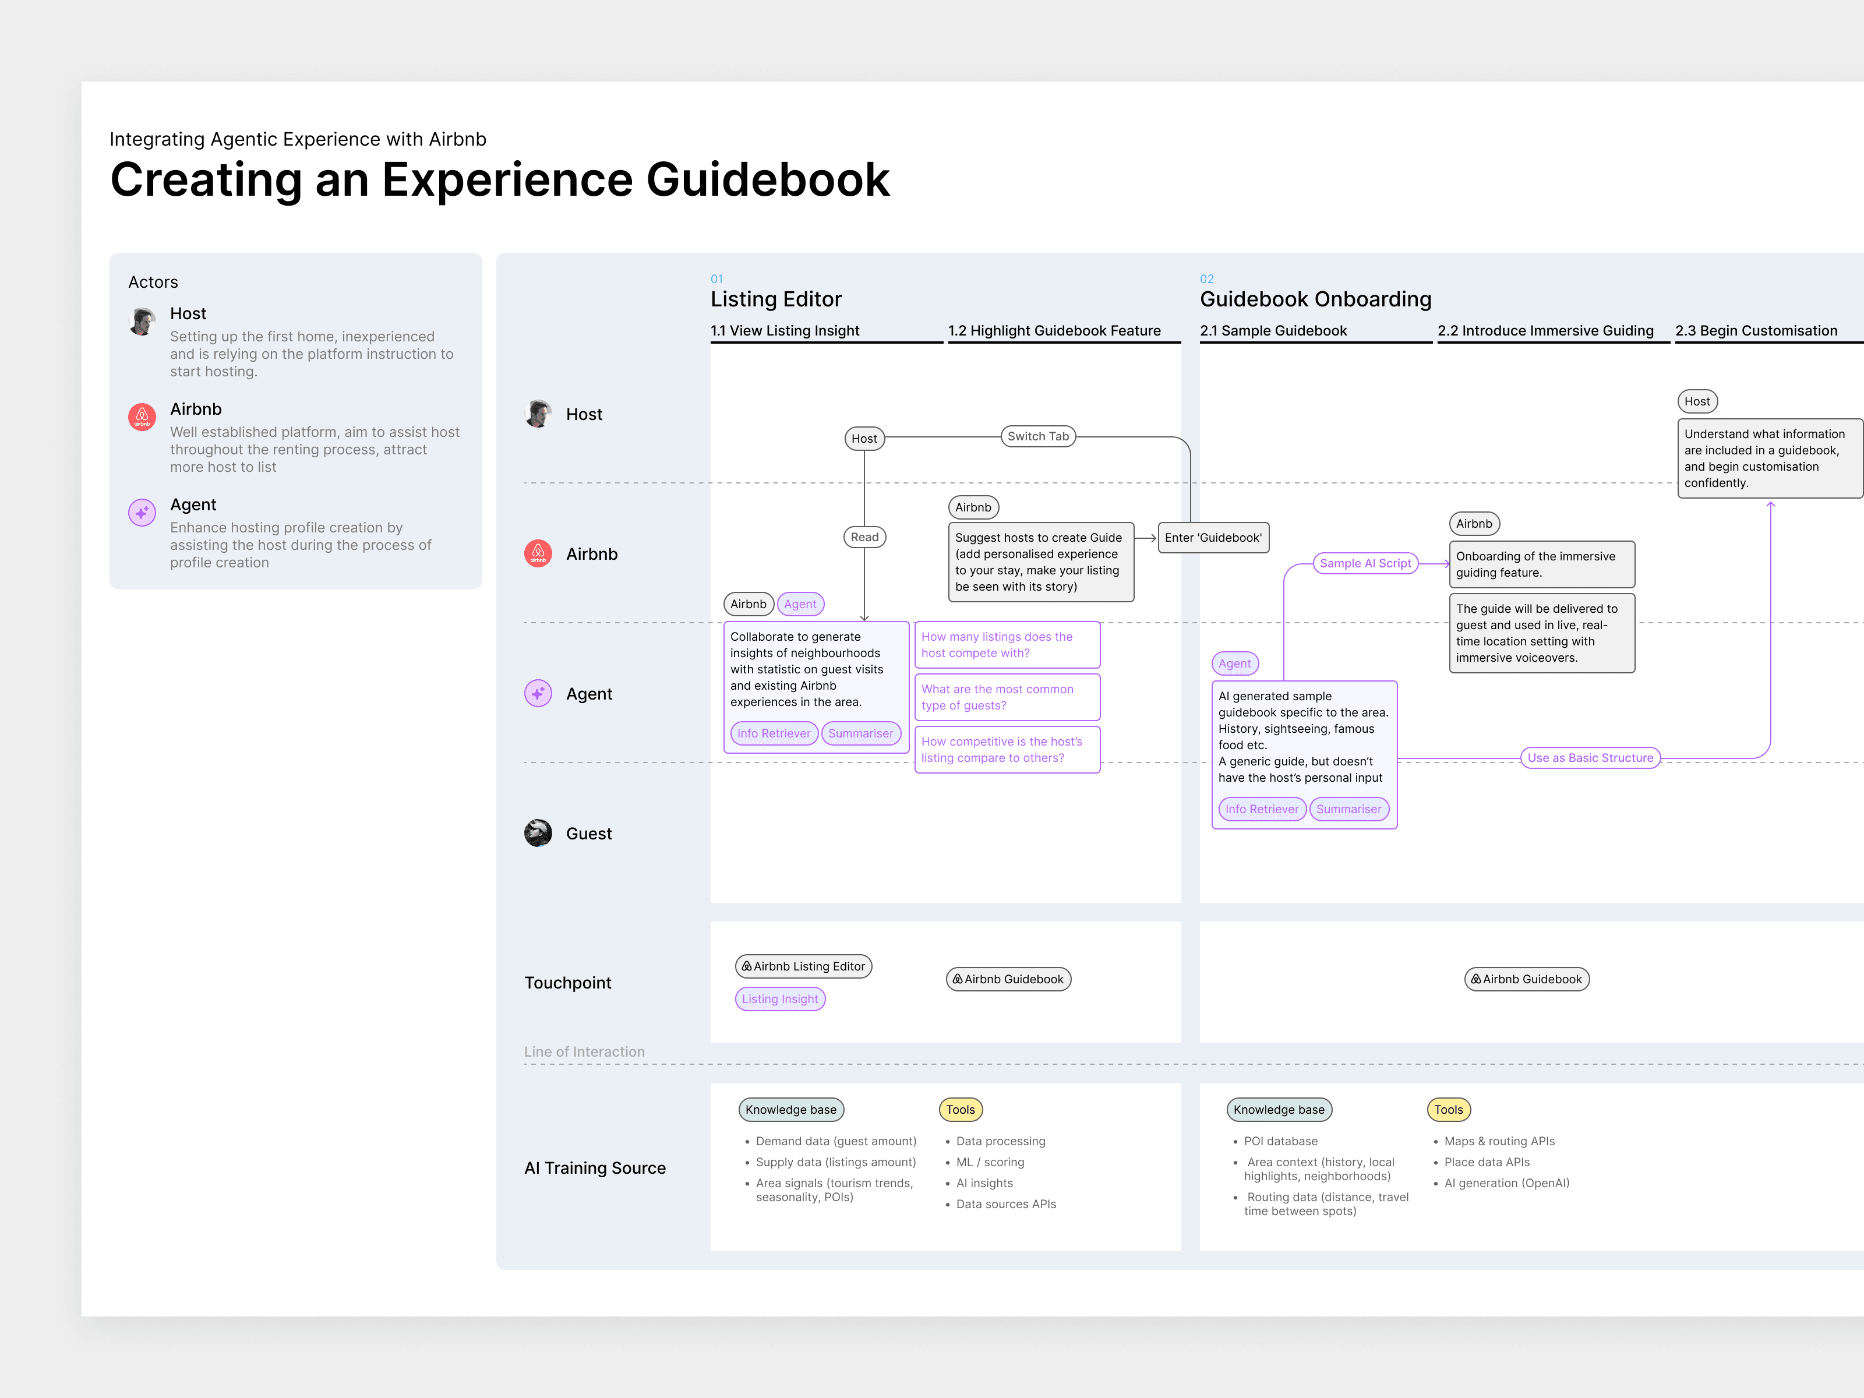Select the Actors panel heading
The image size is (1864, 1398).
coord(153,283)
